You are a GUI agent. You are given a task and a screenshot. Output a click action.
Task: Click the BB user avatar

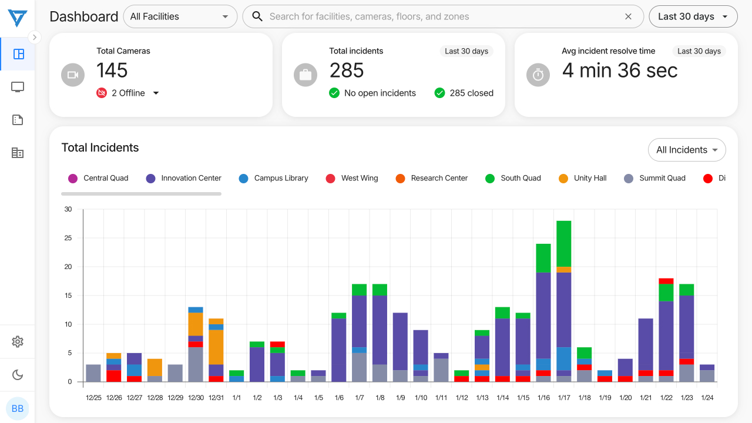[x=18, y=408]
